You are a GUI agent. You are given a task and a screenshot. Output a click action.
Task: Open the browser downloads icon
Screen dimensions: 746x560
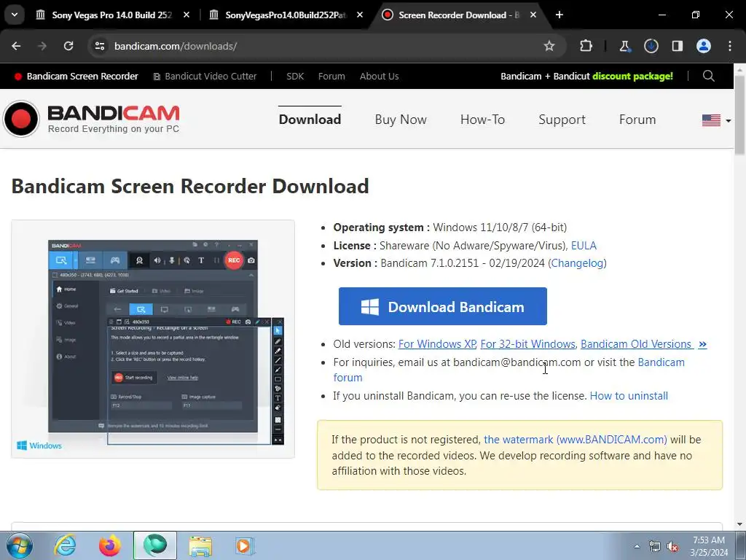pos(651,46)
